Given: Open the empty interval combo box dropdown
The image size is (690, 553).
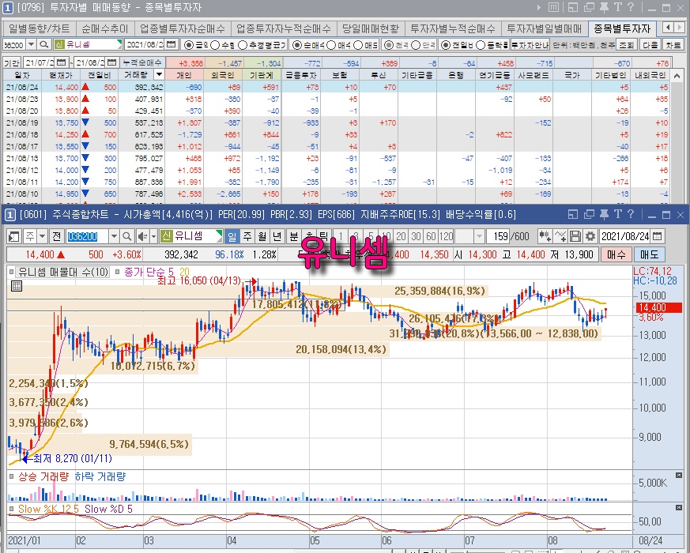Looking at the screenshot, I should pyautogui.click(x=479, y=237).
